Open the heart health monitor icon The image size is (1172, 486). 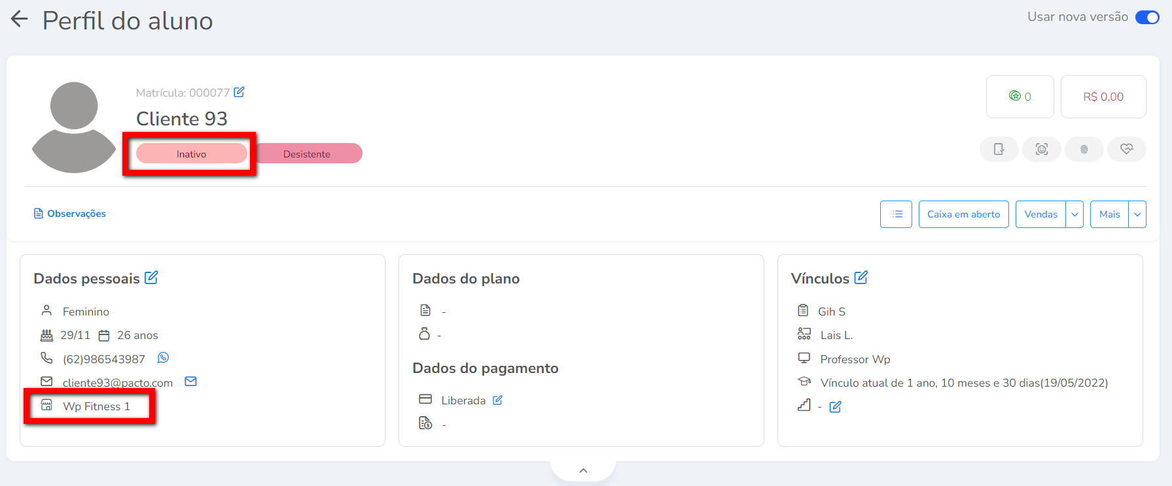click(1126, 149)
